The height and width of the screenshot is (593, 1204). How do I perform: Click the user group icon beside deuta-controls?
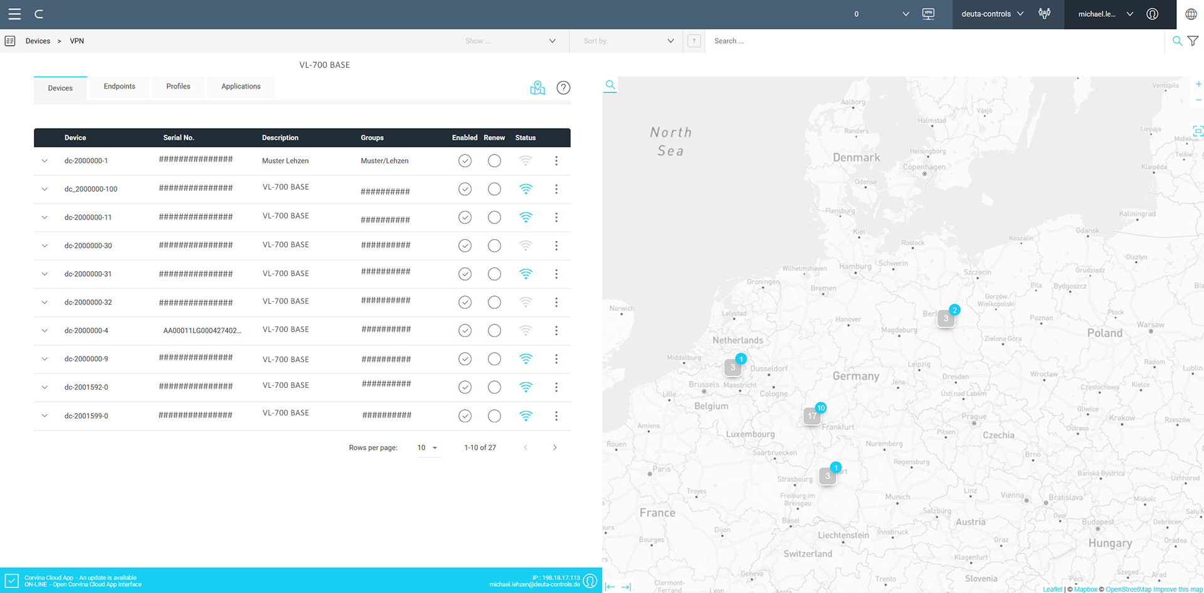1045,13
